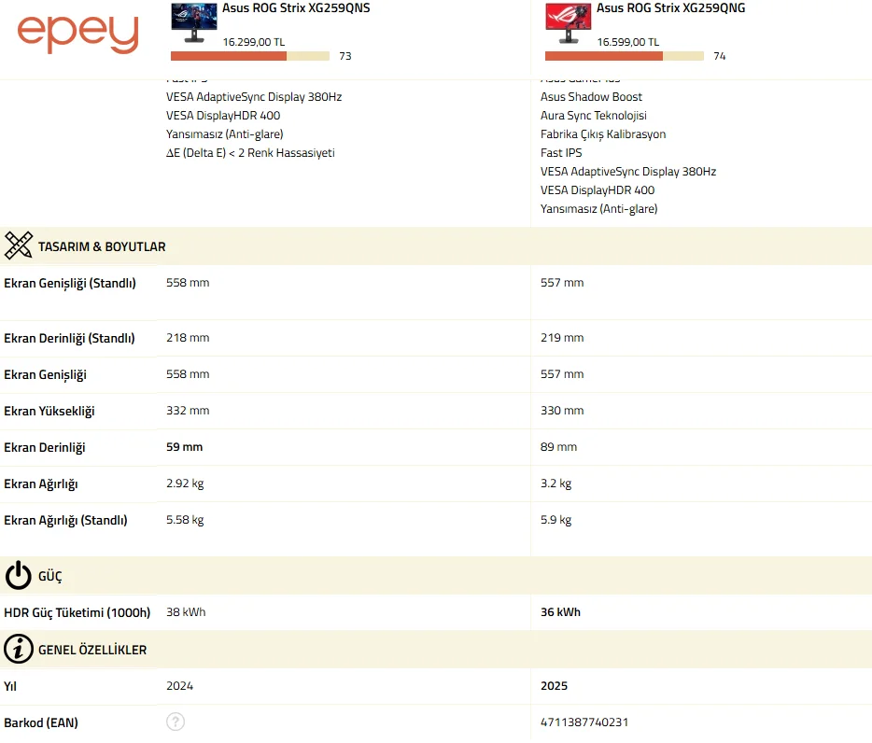Select the '36 kWh' power value
The image size is (872, 743).
tap(560, 611)
